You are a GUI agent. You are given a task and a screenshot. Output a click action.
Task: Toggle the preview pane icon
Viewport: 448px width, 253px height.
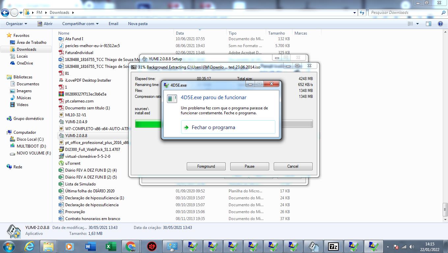point(428,24)
